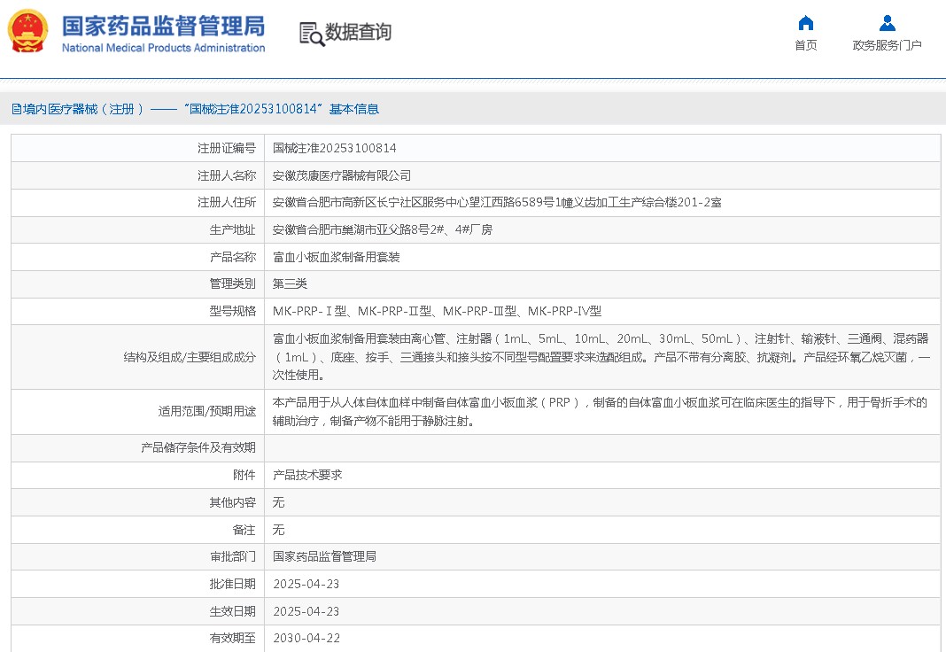Image resolution: width=946 pixels, height=652 pixels.
Task: Click the MK-PRP model specification row
Action: coord(437,311)
